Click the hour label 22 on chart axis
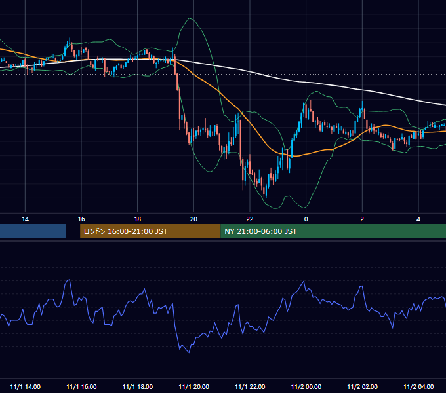The image size is (446, 393). tap(250, 219)
